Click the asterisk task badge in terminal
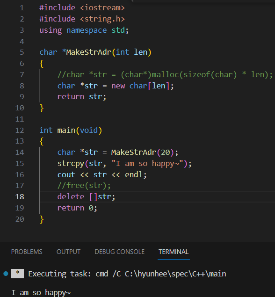Viewport: 275px width, 297px height. coord(17,274)
